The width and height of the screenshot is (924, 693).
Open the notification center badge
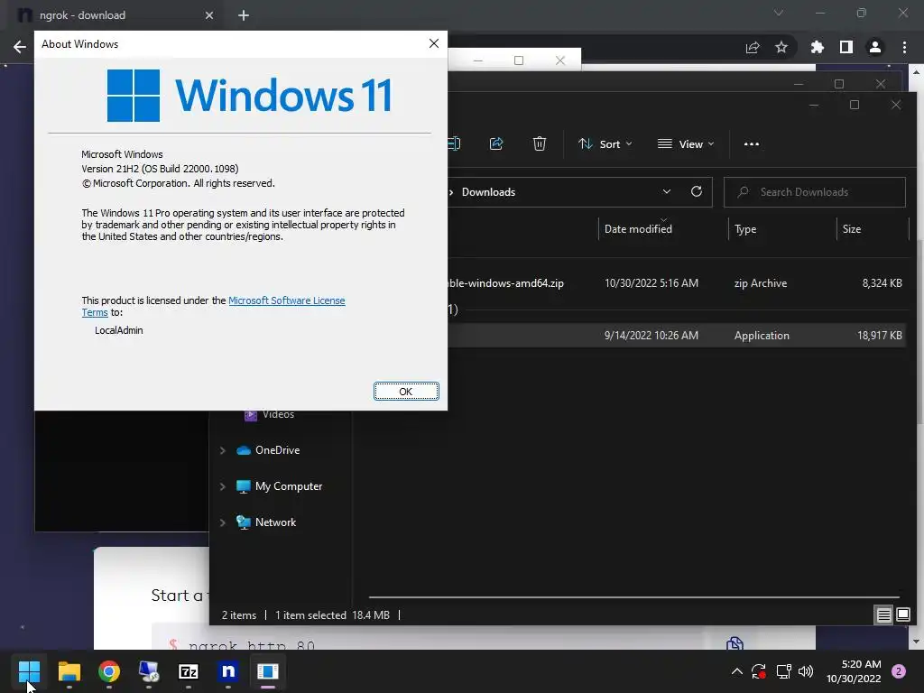(x=899, y=671)
